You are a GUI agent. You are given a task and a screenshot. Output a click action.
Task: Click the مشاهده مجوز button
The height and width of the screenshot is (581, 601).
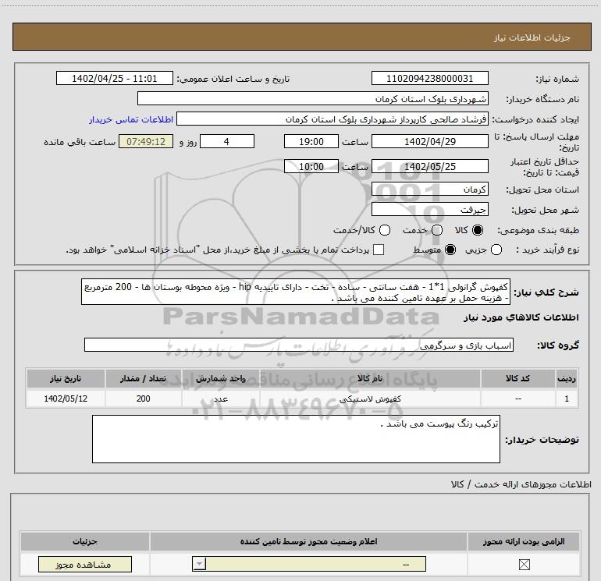click(85, 564)
